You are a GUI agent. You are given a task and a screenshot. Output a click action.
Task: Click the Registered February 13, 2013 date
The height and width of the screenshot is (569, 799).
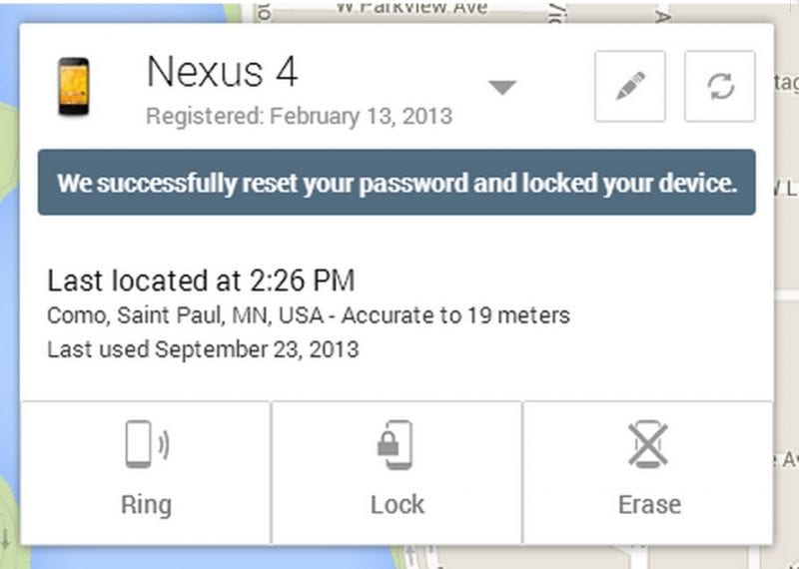[299, 116]
